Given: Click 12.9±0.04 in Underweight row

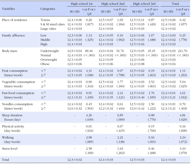Looking at the screenshot, I should pyautogui.click(x=75, y=51).
